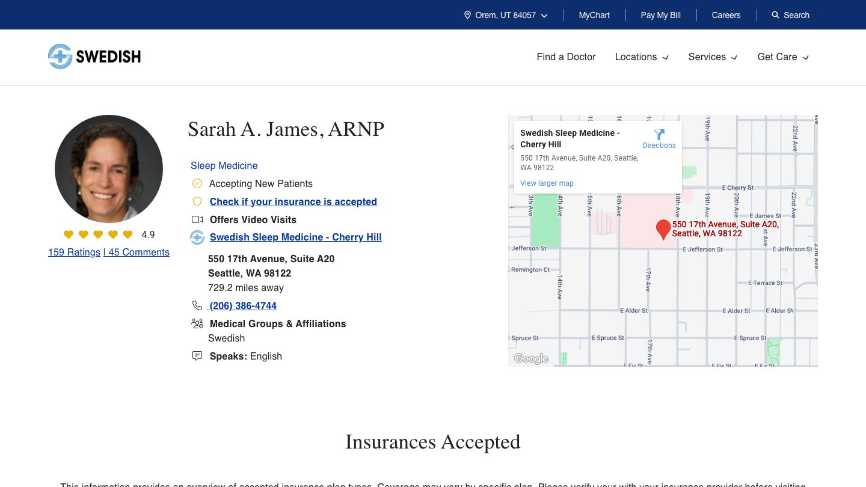Click the fifth yellow rating star
The height and width of the screenshot is (487, 866).
127,234
